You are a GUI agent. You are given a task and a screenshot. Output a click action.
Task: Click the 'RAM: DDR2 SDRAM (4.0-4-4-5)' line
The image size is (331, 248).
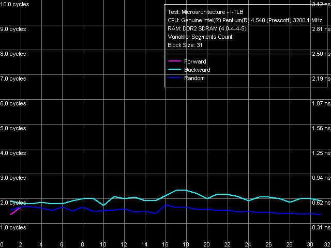point(207,29)
